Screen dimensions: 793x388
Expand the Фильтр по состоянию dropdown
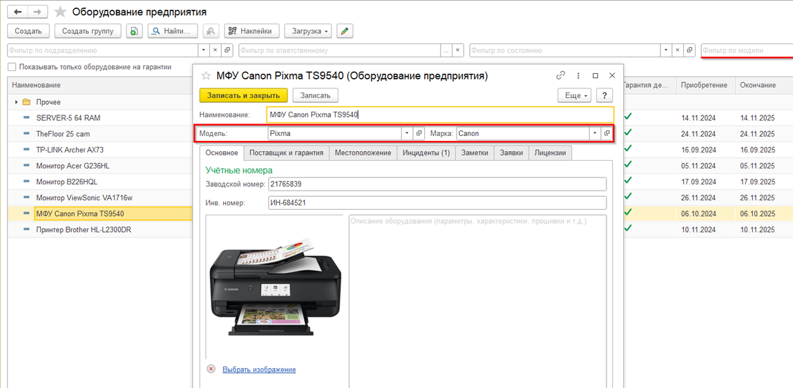(x=666, y=50)
